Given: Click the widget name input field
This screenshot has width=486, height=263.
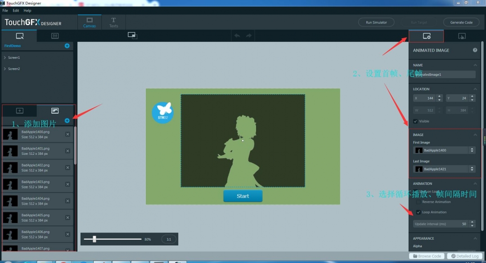Looking at the screenshot, I should [x=444, y=75].
